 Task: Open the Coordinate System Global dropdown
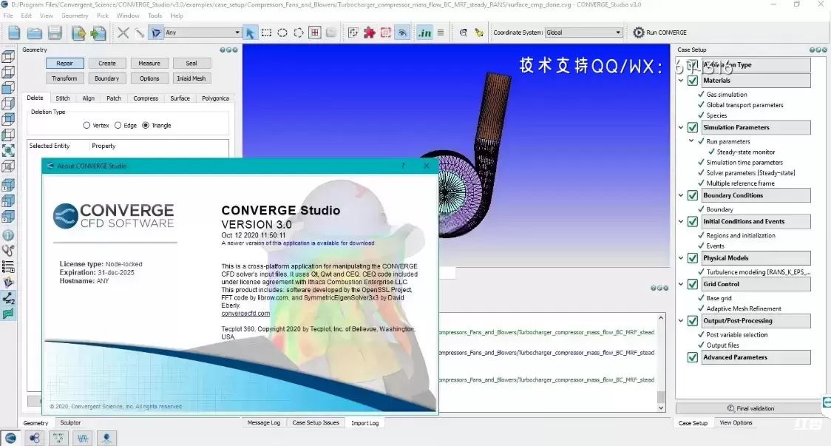pyautogui.click(x=583, y=33)
